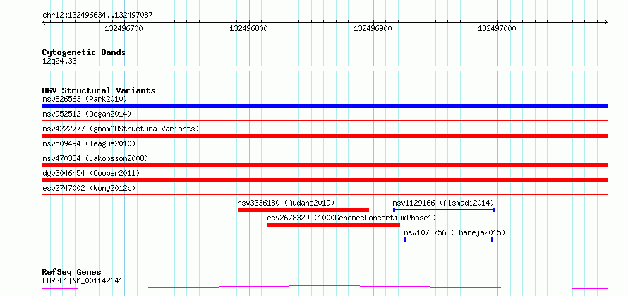The height and width of the screenshot is (296, 628).
Task: Open the dgv3046n54 (Cooper2011) label
Action: [x=91, y=173]
